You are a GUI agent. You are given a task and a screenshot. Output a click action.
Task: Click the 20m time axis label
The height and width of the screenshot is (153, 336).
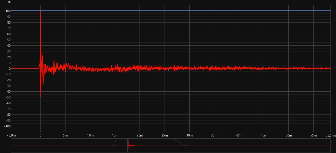click(x=140, y=135)
